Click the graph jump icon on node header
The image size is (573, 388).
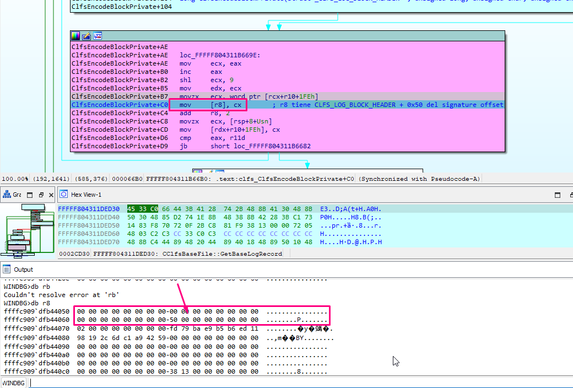pyautogui.click(x=97, y=36)
